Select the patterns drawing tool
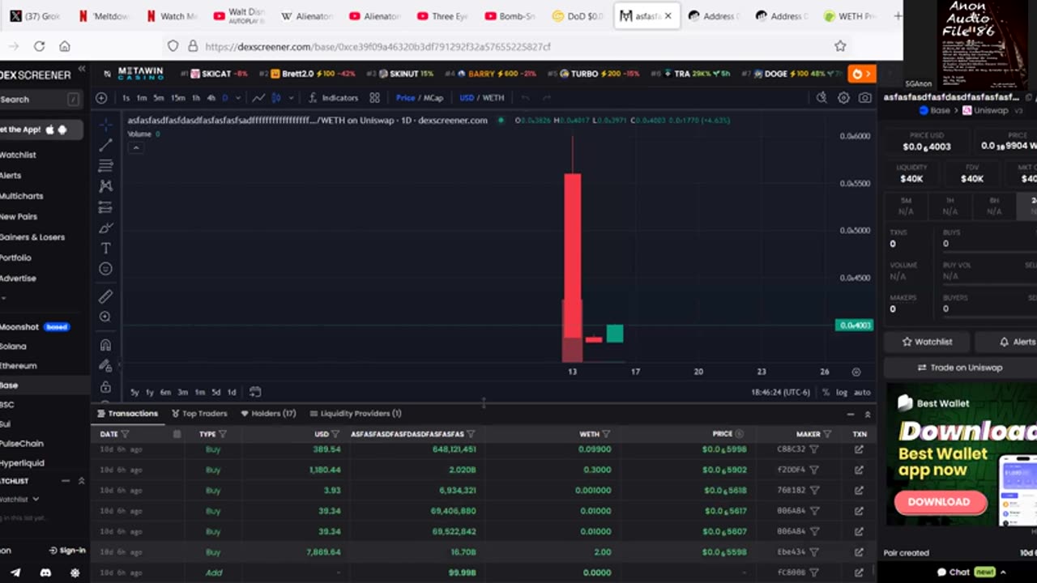This screenshot has width=1037, height=583. [x=105, y=186]
